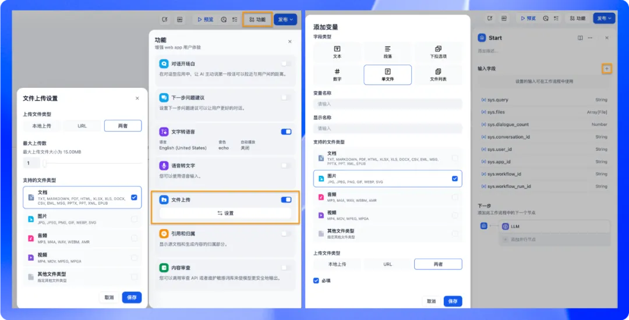629x320 pixels.
Task: Uncheck 文档 in 文件上传设置 dialog
Action: coord(134,197)
